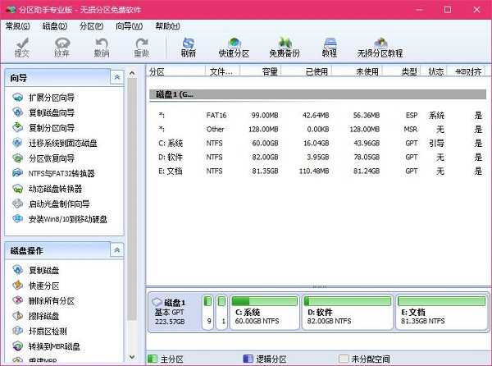Screen dimensions: 492x366
Task: Start the 扩展分区向导 wizard
Action: coord(51,98)
